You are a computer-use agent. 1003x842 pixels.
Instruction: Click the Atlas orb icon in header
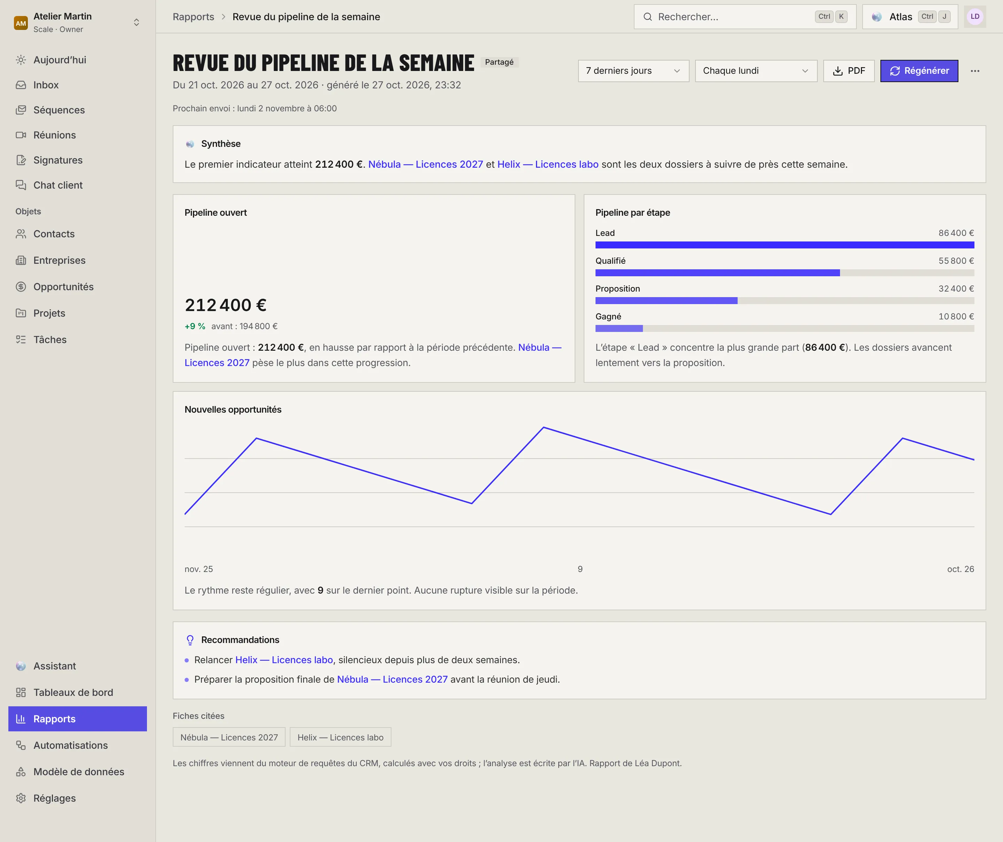click(x=876, y=17)
